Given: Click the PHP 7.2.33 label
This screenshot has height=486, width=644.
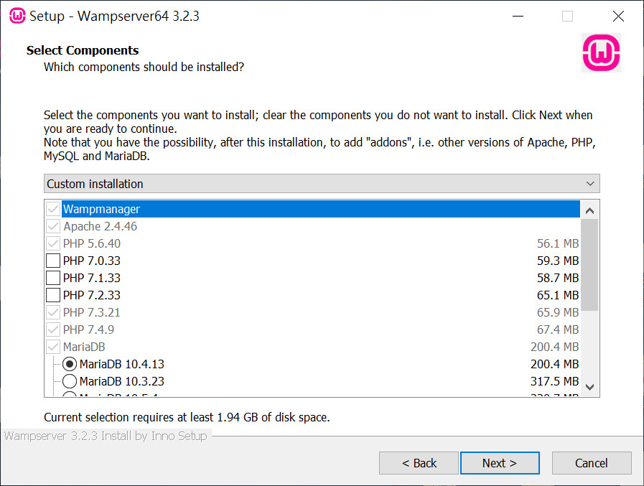Looking at the screenshot, I should pos(92,295).
